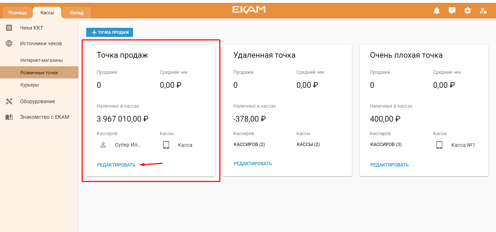Expand КАССИРОВ (3) in Очень плохая точка
This screenshot has width=496, height=232.
coord(386,144)
